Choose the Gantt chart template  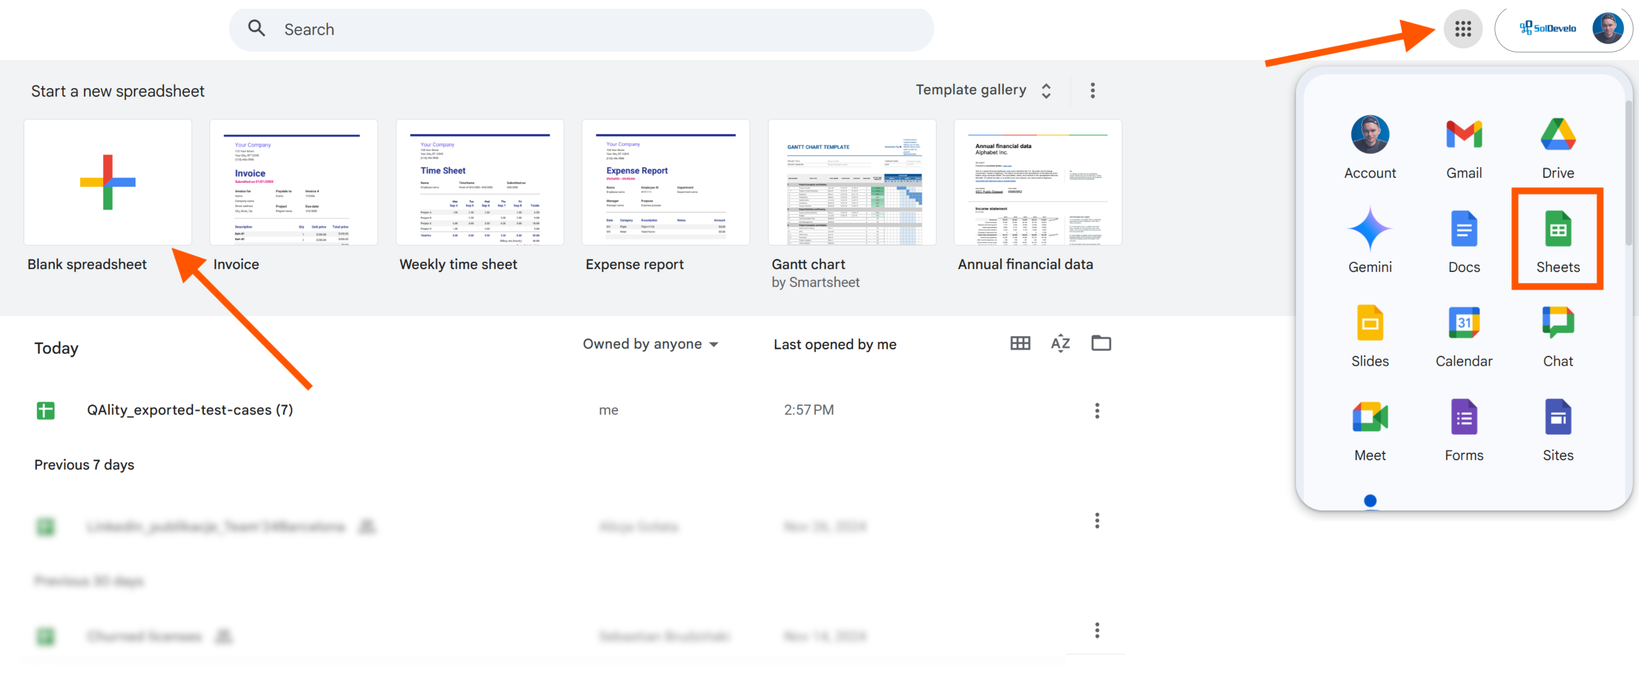point(852,182)
